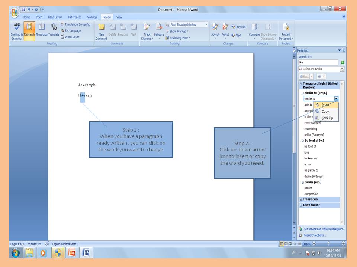The height and width of the screenshot is (267, 357).
Task: Collapse the Thesaurus: English section
Action: click(300, 84)
